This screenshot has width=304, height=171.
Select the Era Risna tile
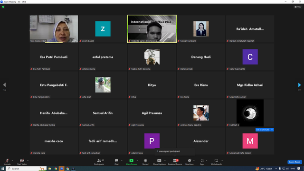(x=201, y=85)
